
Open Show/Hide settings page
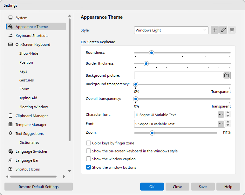click(x=29, y=53)
